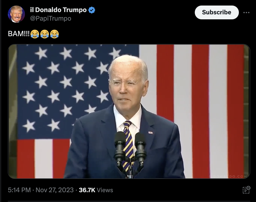Open the @PapiTrumpo handle link
Viewport: 256px width, 202px height.
(x=51, y=18)
